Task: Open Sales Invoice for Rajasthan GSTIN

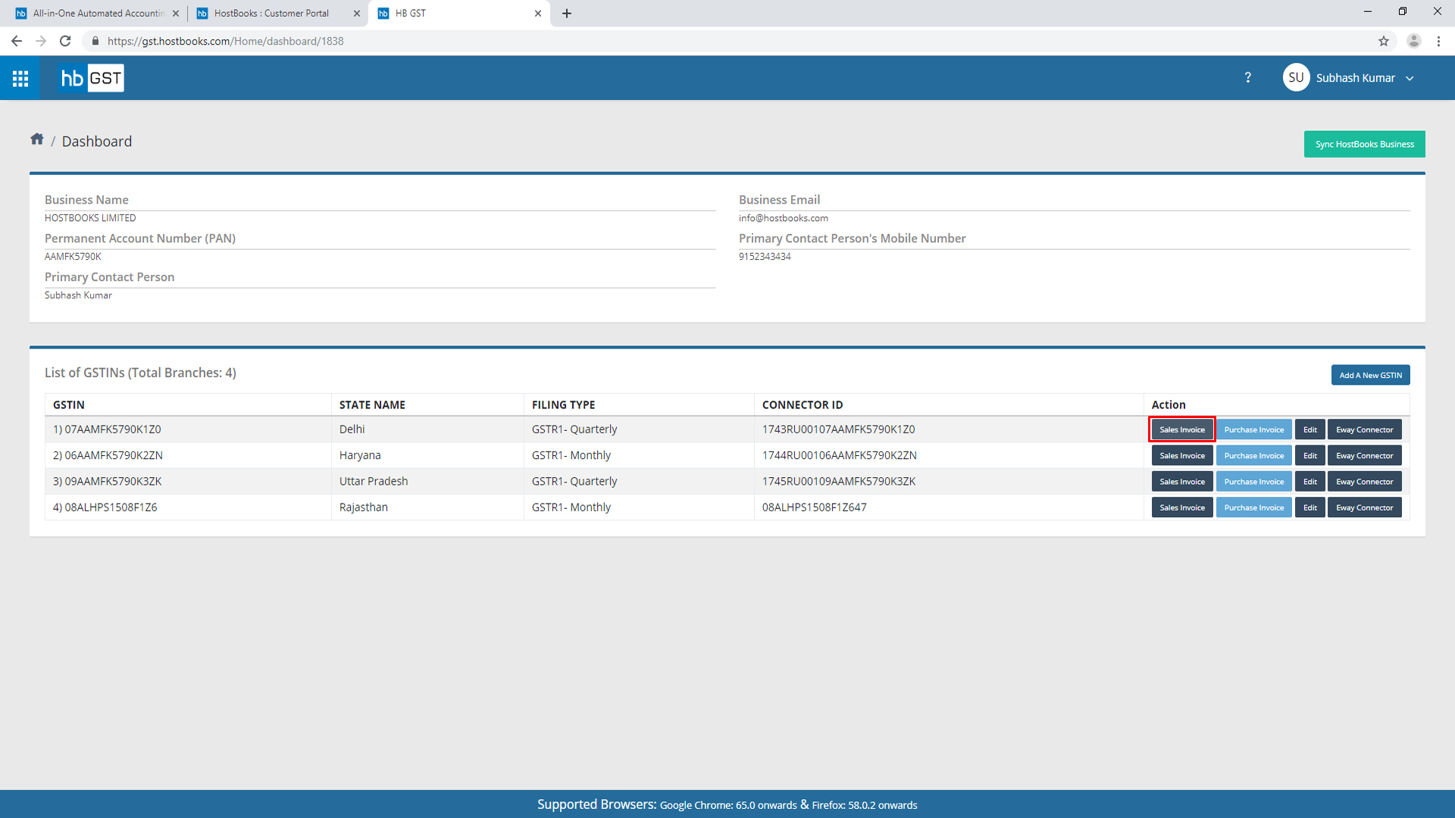Action: [x=1181, y=507]
